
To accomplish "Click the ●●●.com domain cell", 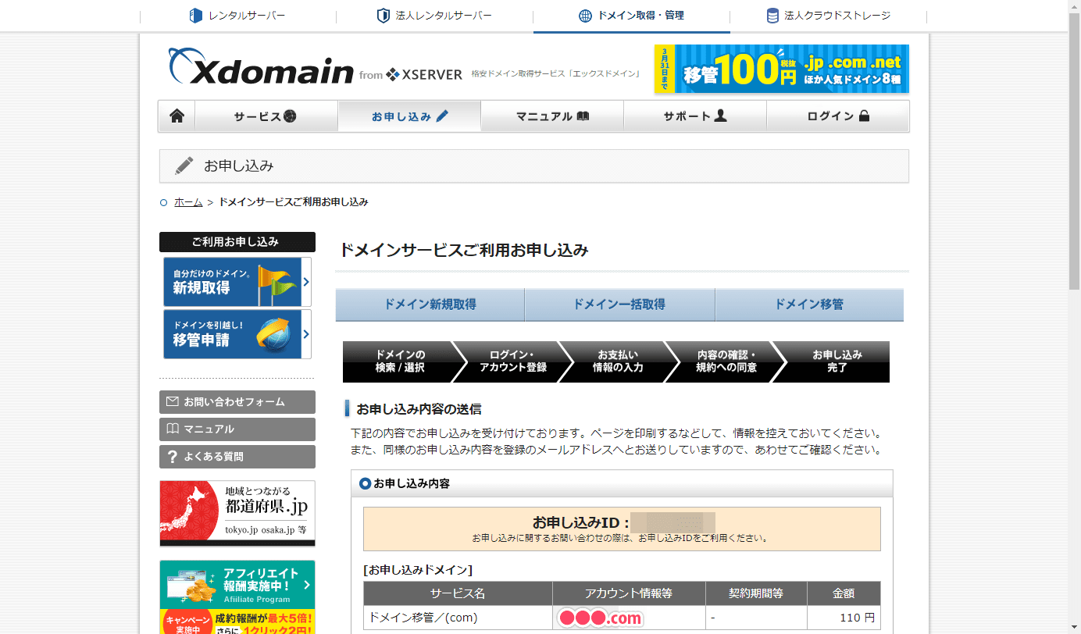I will (x=629, y=618).
